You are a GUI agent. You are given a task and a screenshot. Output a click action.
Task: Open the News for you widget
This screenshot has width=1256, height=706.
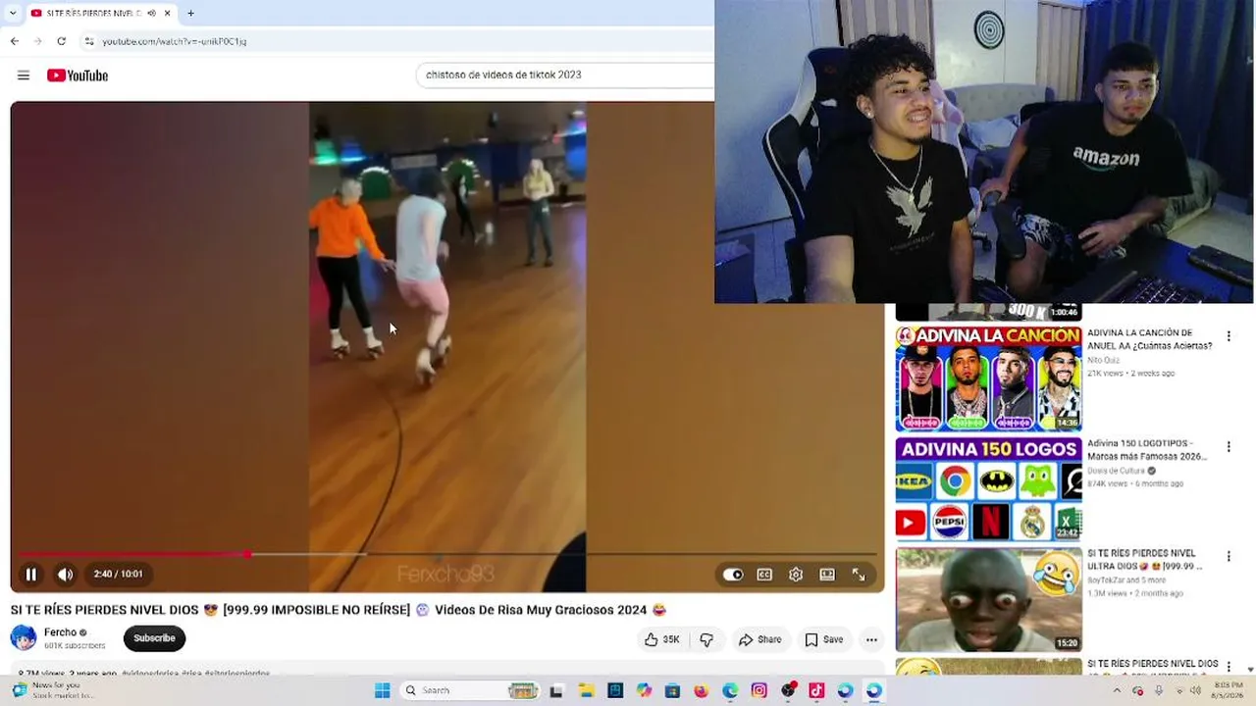pos(54,690)
